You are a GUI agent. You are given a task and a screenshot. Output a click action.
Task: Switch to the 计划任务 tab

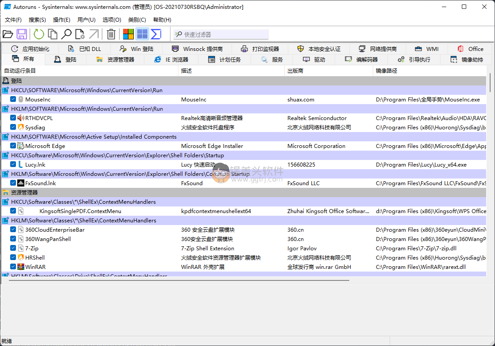tap(224, 59)
